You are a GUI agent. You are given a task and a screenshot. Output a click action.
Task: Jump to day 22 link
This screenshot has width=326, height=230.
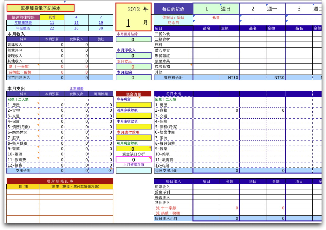52,28
